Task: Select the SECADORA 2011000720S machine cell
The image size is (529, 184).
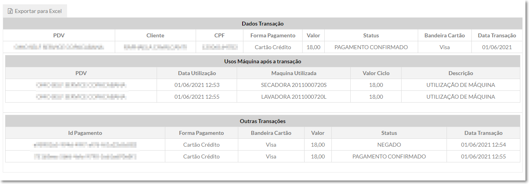Action: (x=294, y=85)
